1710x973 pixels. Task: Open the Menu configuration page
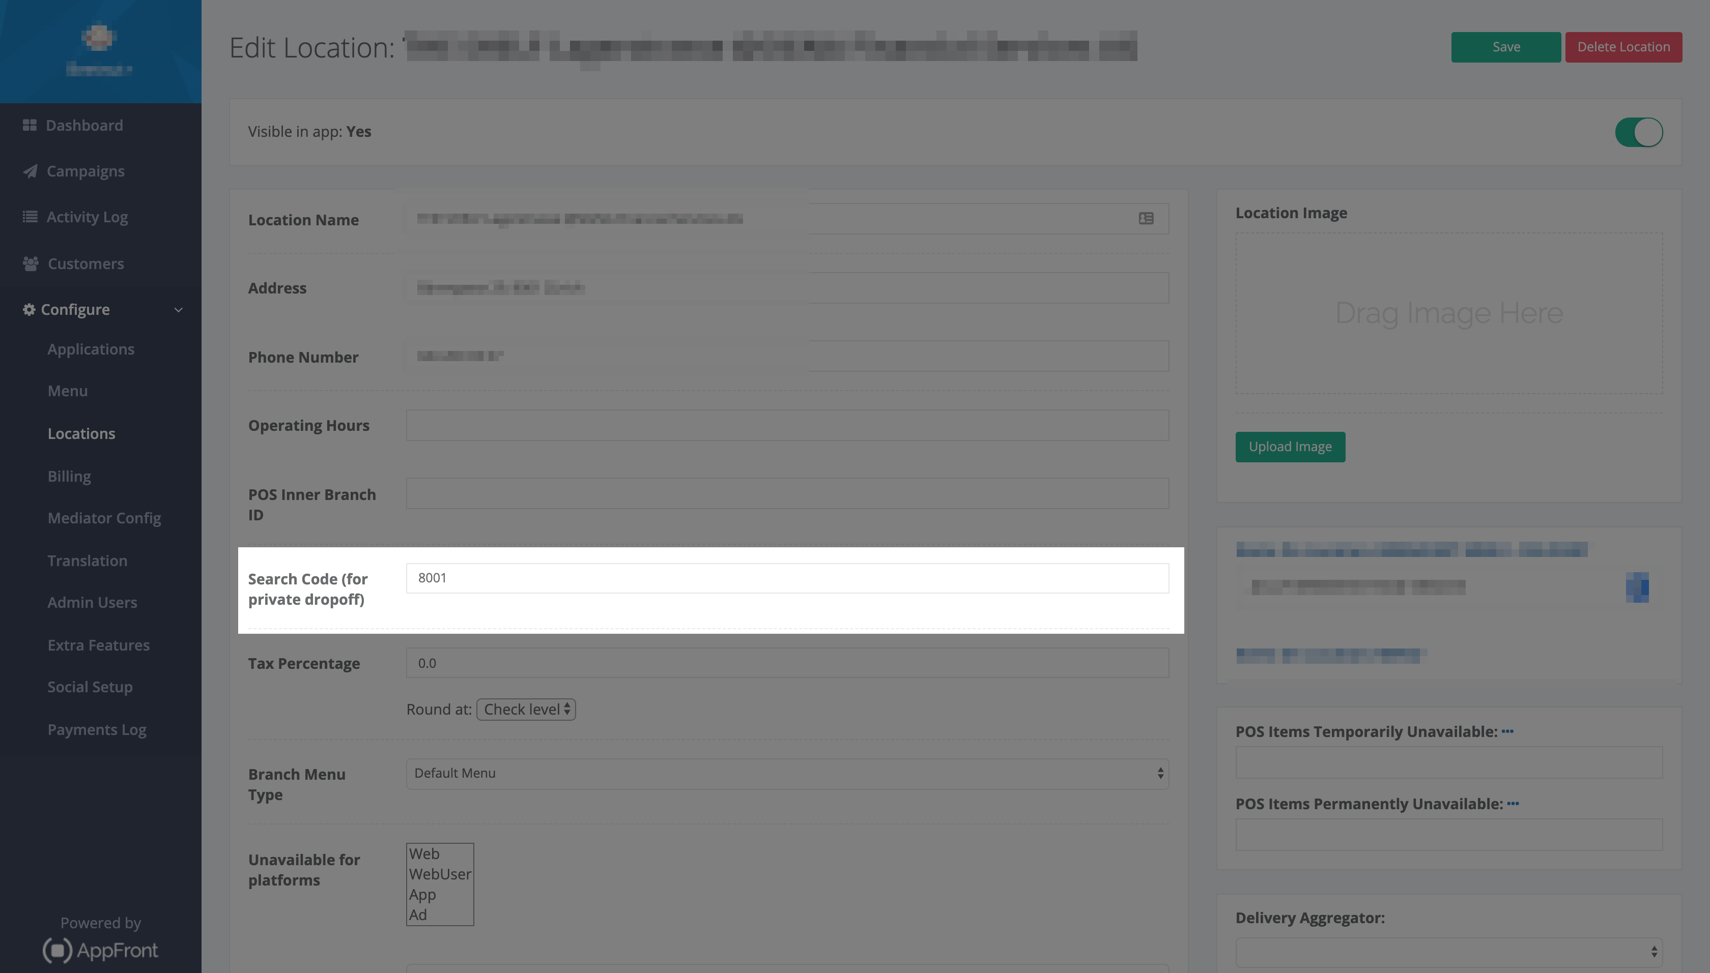click(x=68, y=391)
